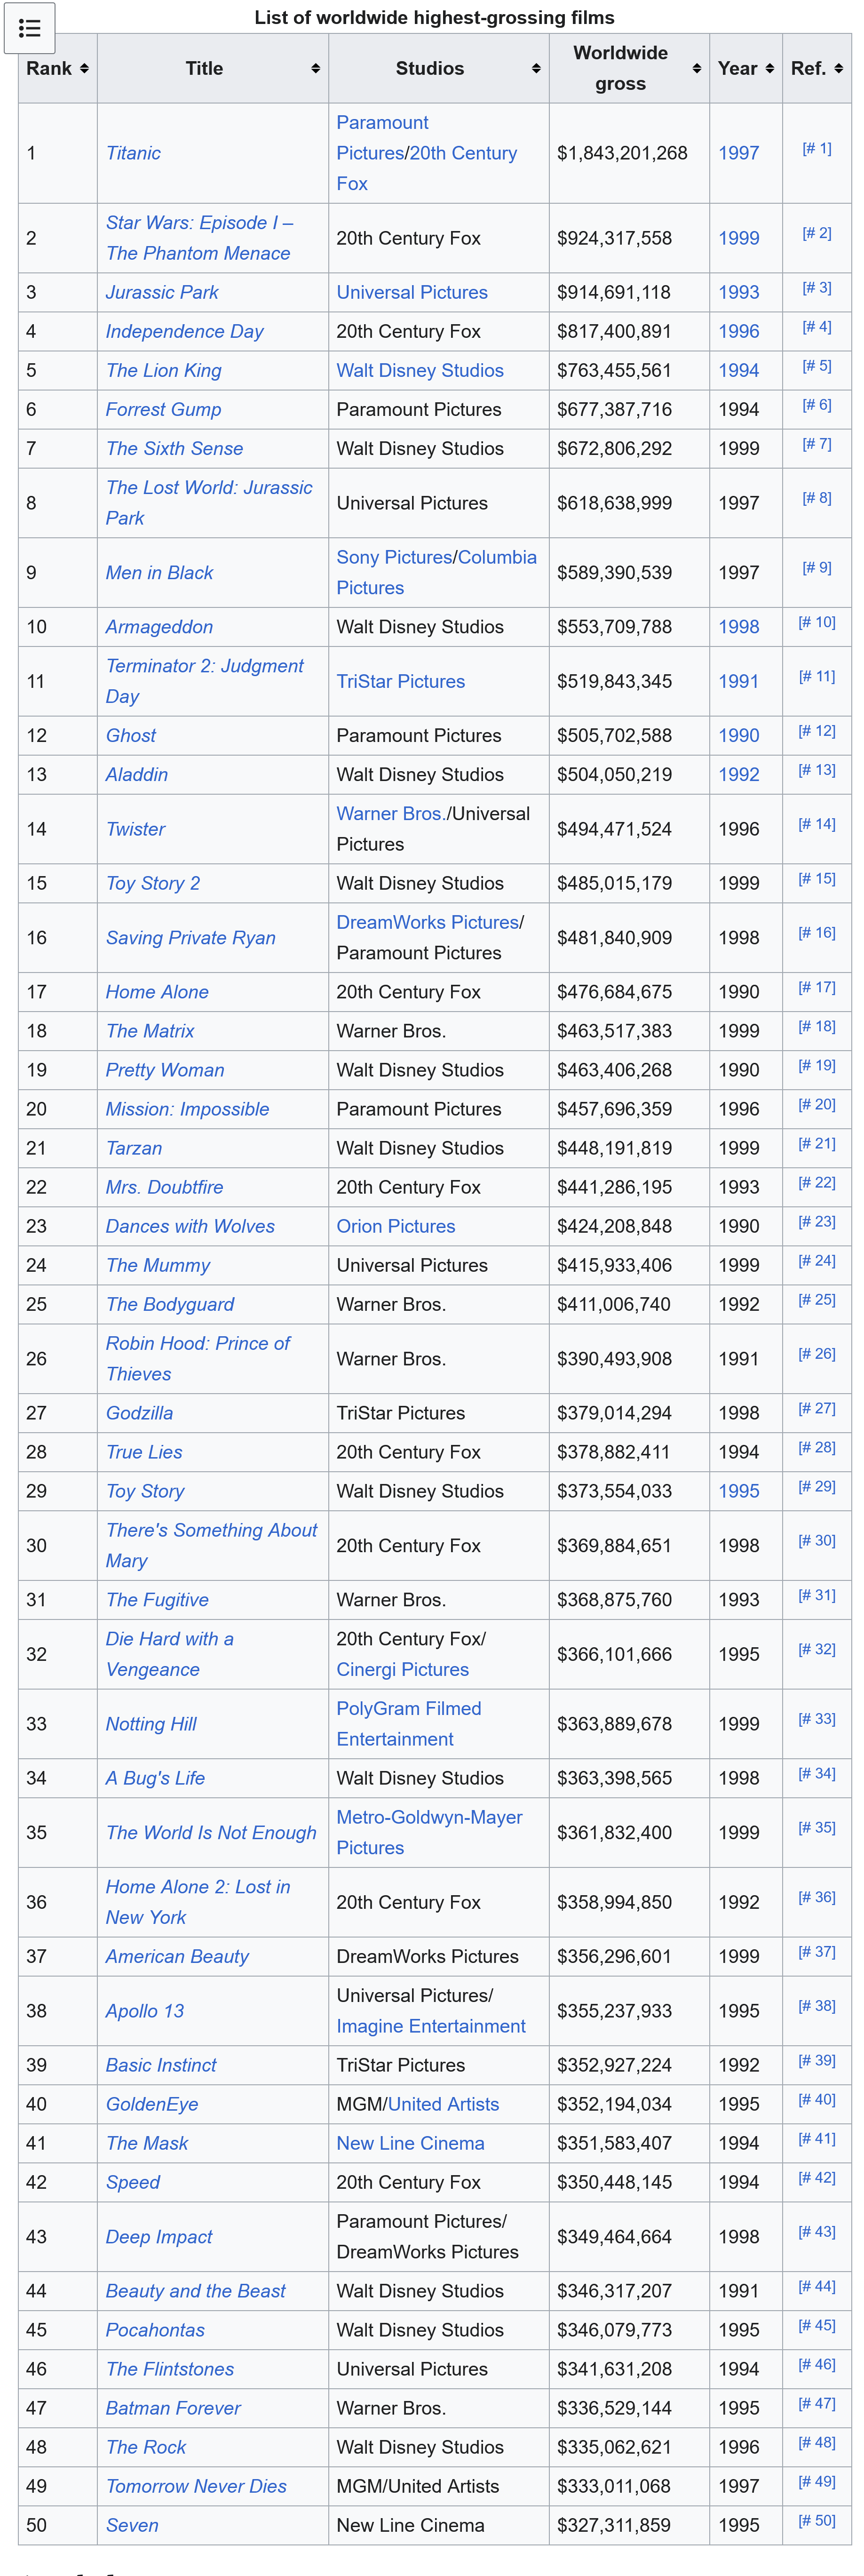Open the Orion Pictures studio link

tap(396, 1226)
